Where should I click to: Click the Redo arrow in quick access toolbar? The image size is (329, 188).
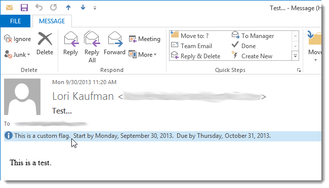pyautogui.click(x=54, y=8)
